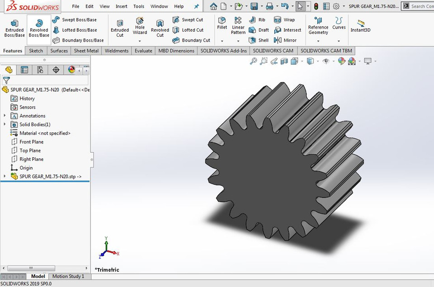Click the Options gear button
This screenshot has width=434, height=287.
337,6
